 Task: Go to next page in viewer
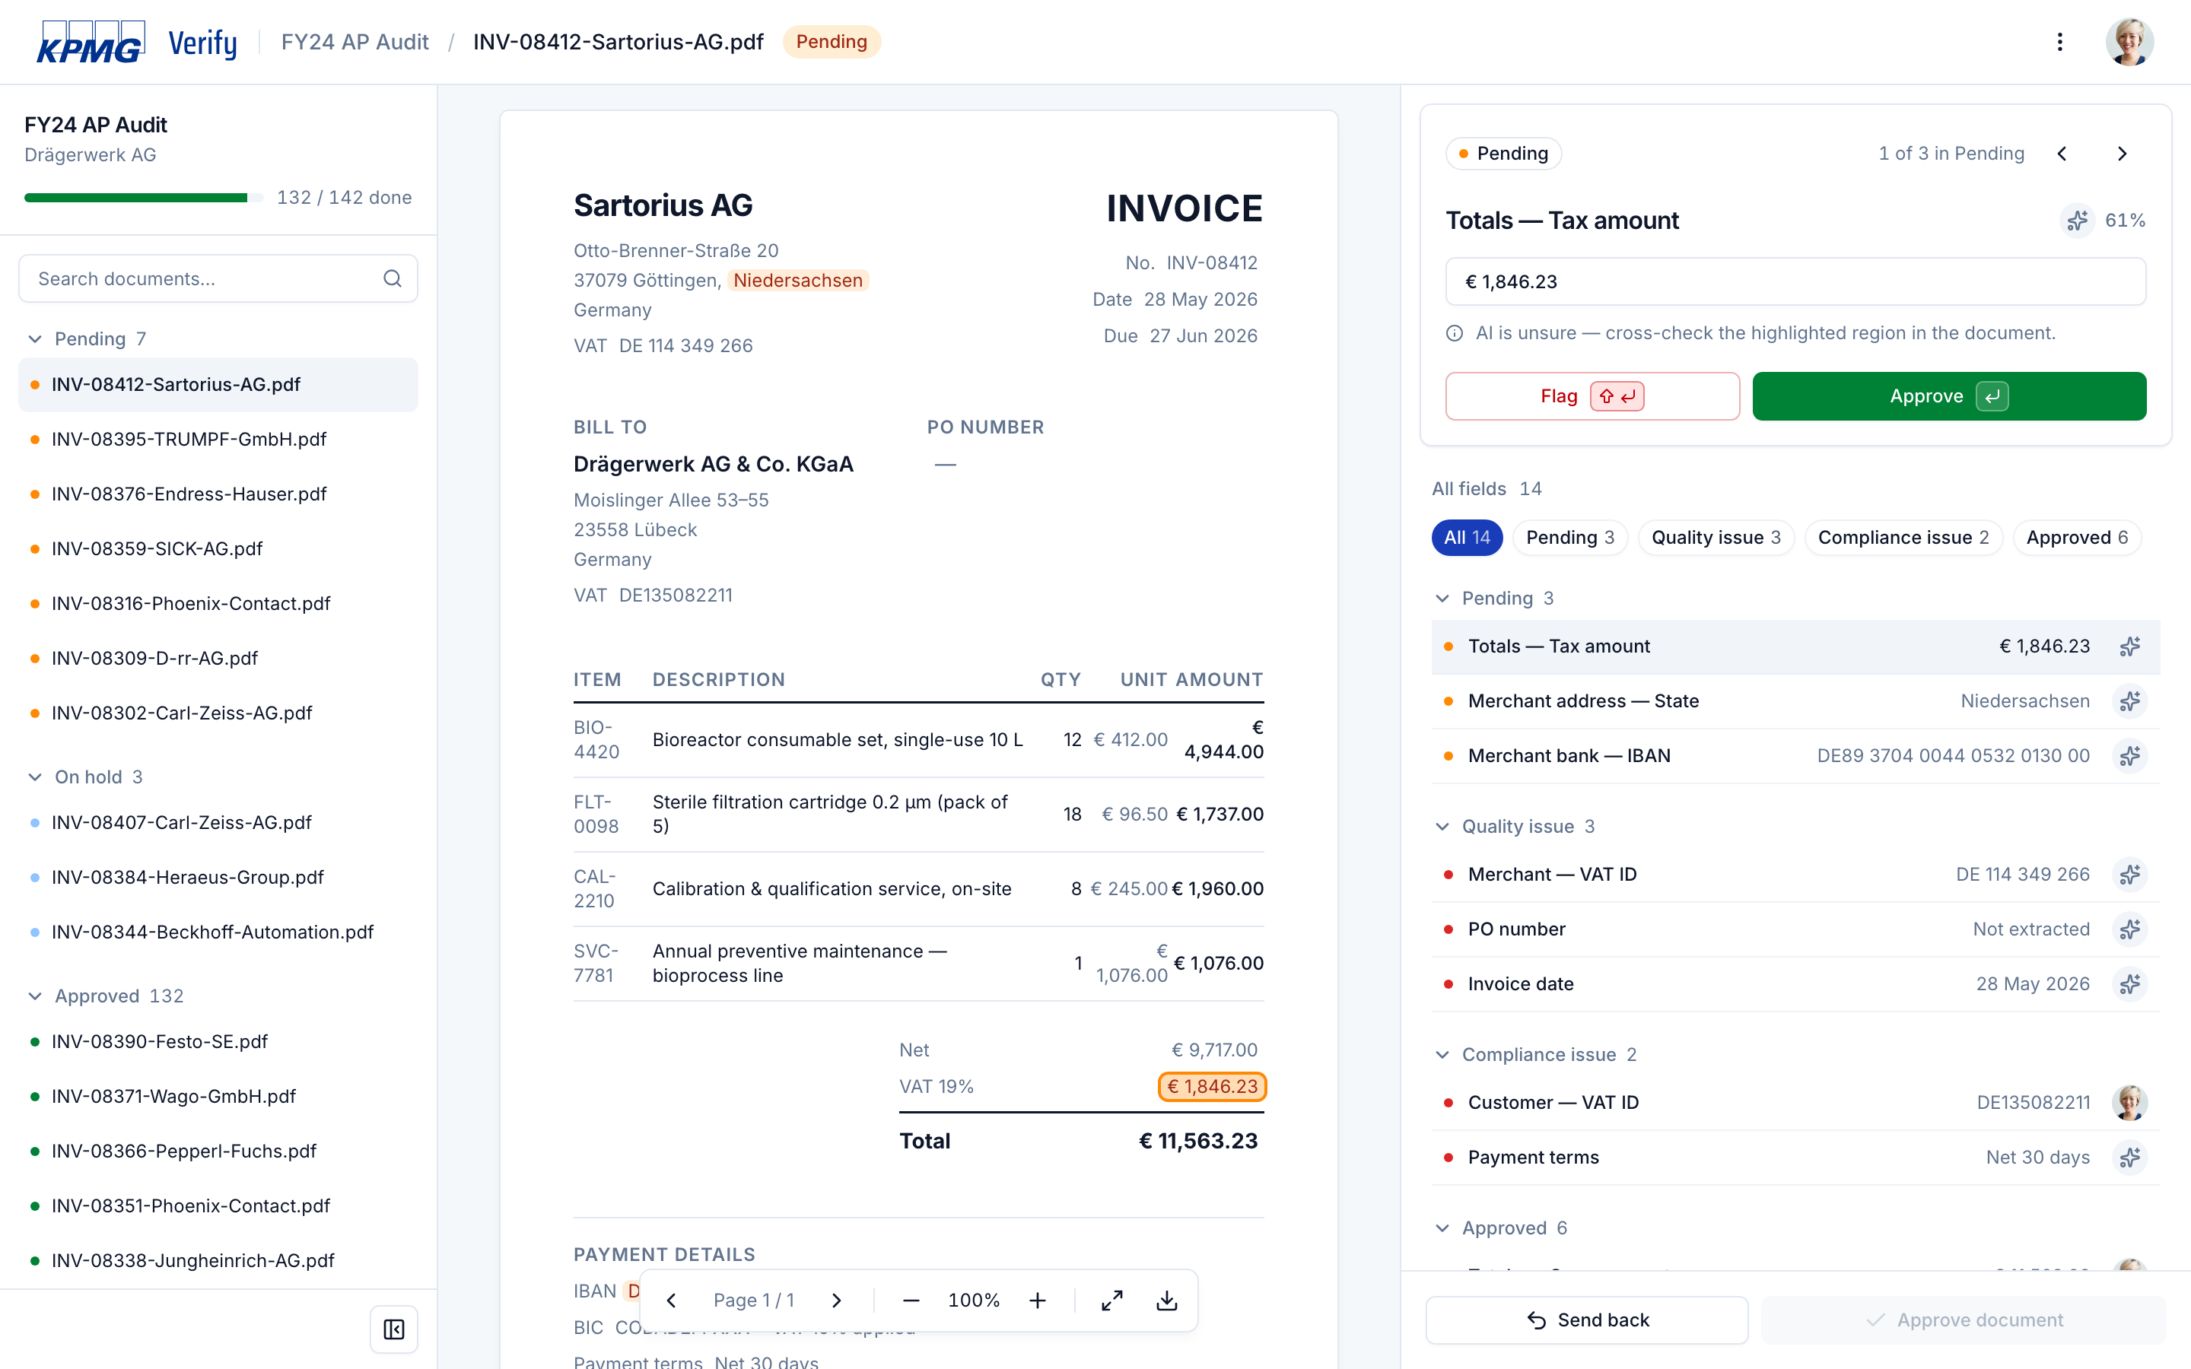tap(837, 1301)
